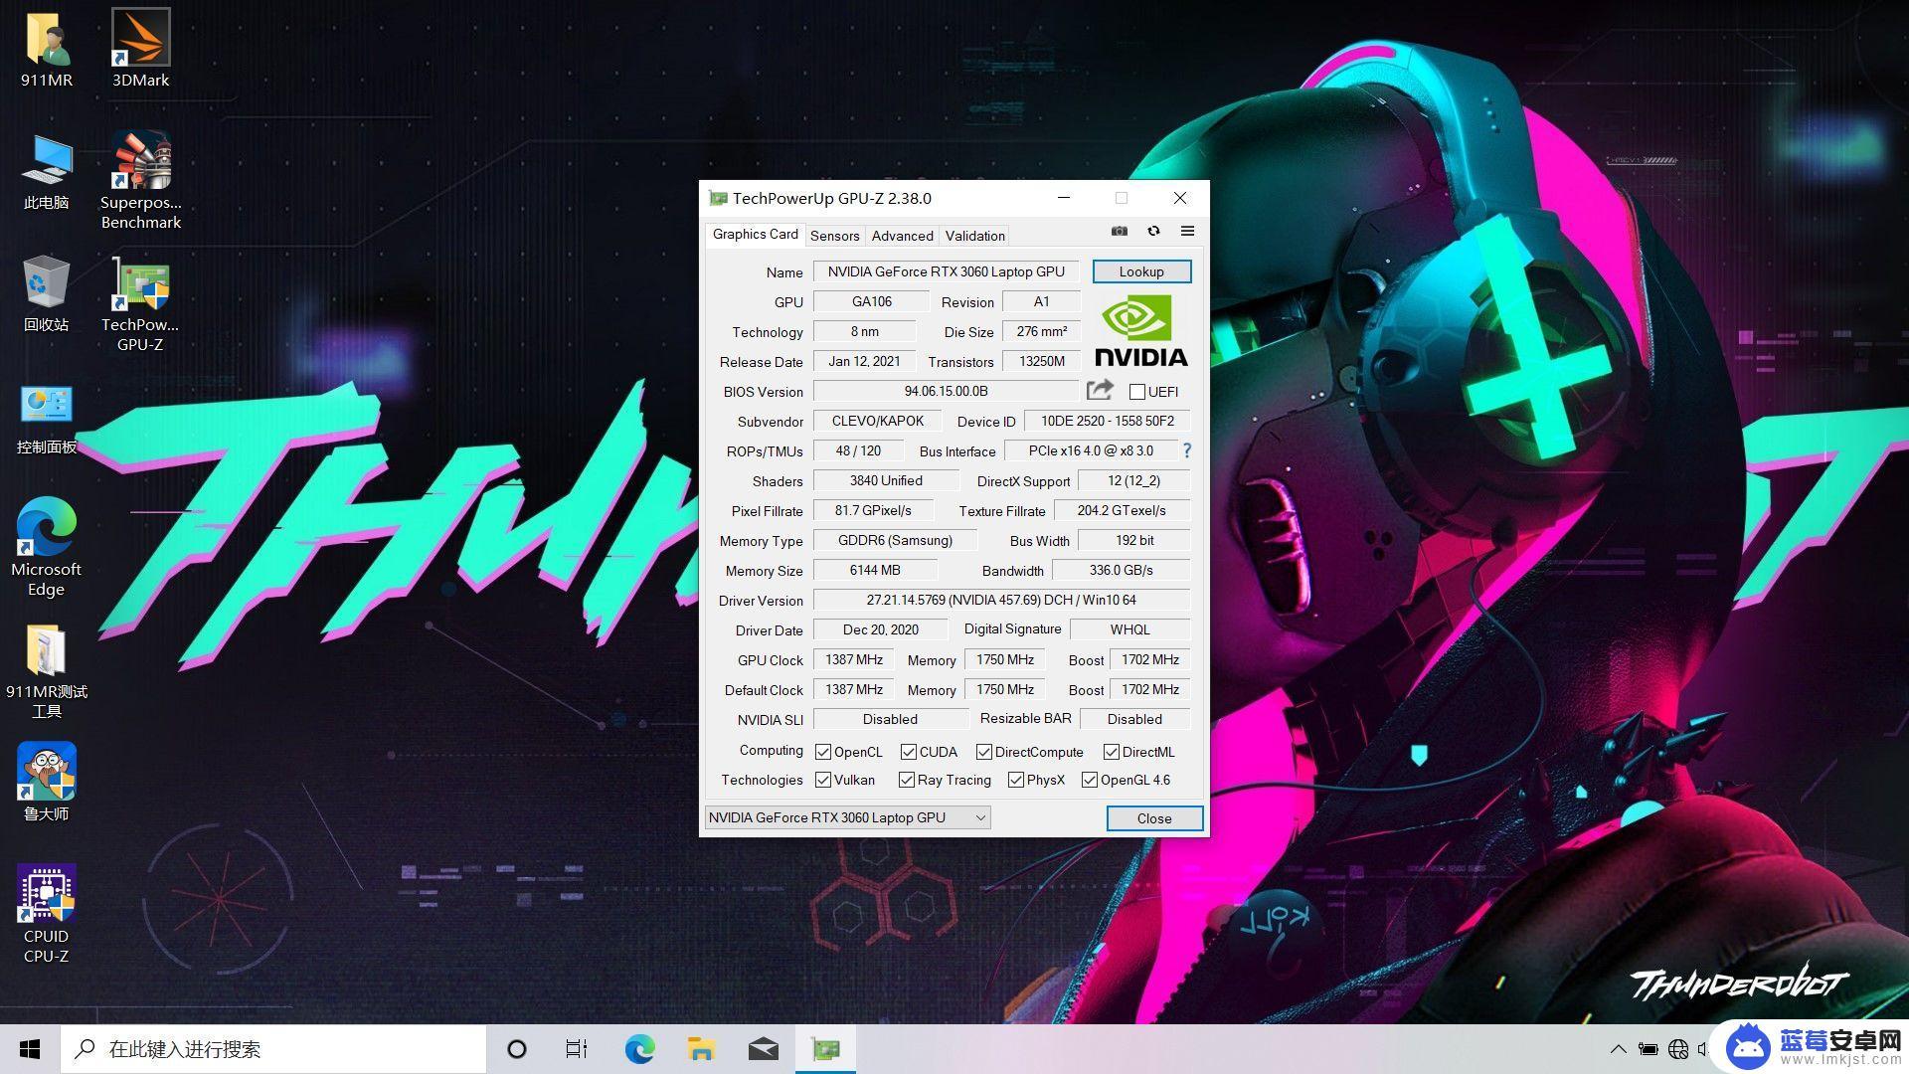Viewport: 1909px width, 1074px height.
Task: Click taskbar search box
Action: point(273,1049)
